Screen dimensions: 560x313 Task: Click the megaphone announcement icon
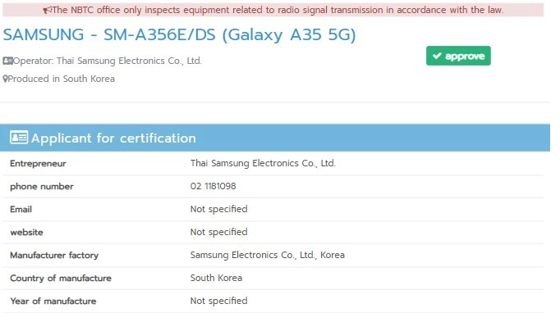[x=47, y=10]
